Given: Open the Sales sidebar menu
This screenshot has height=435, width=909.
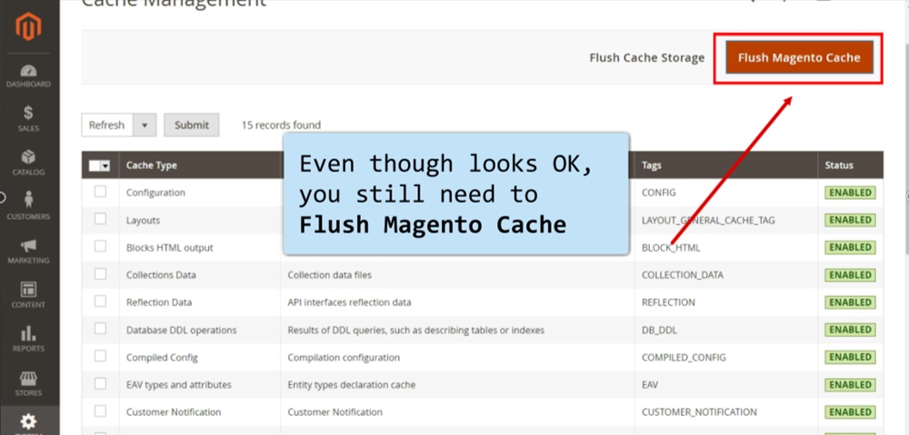Looking at the screenshot, I should pyautogui.click(x=28, y=119).
